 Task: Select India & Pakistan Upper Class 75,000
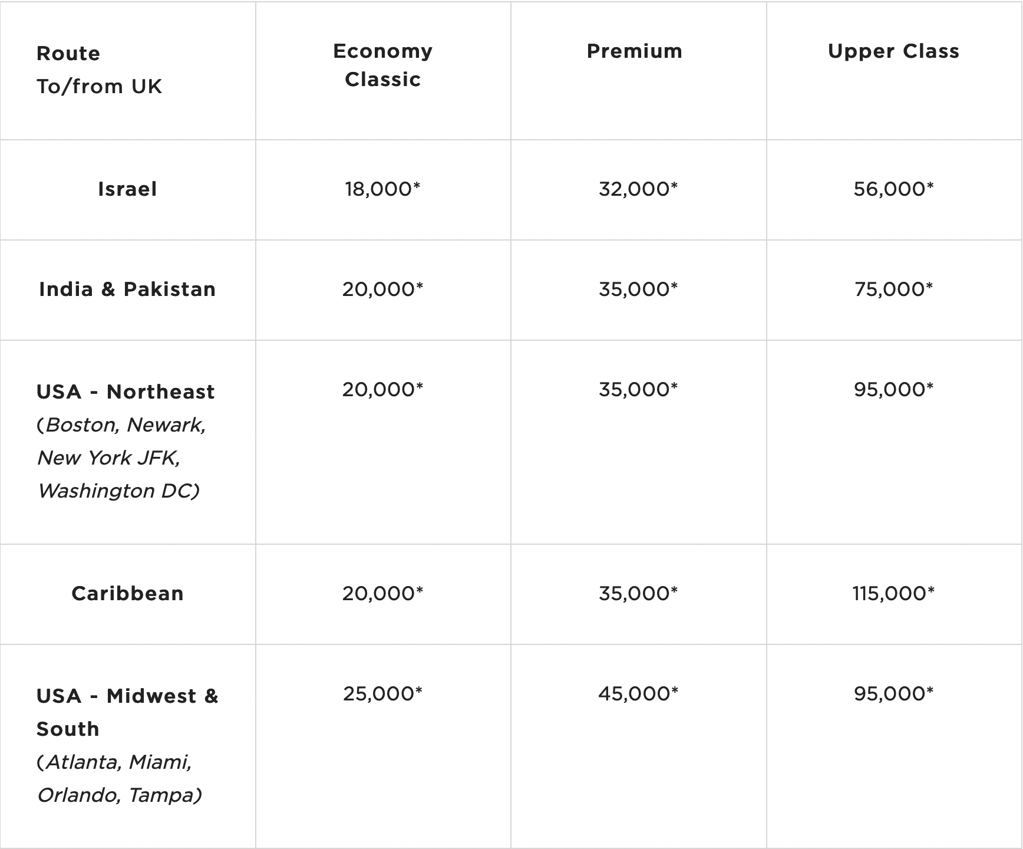[x=893, y=289]
